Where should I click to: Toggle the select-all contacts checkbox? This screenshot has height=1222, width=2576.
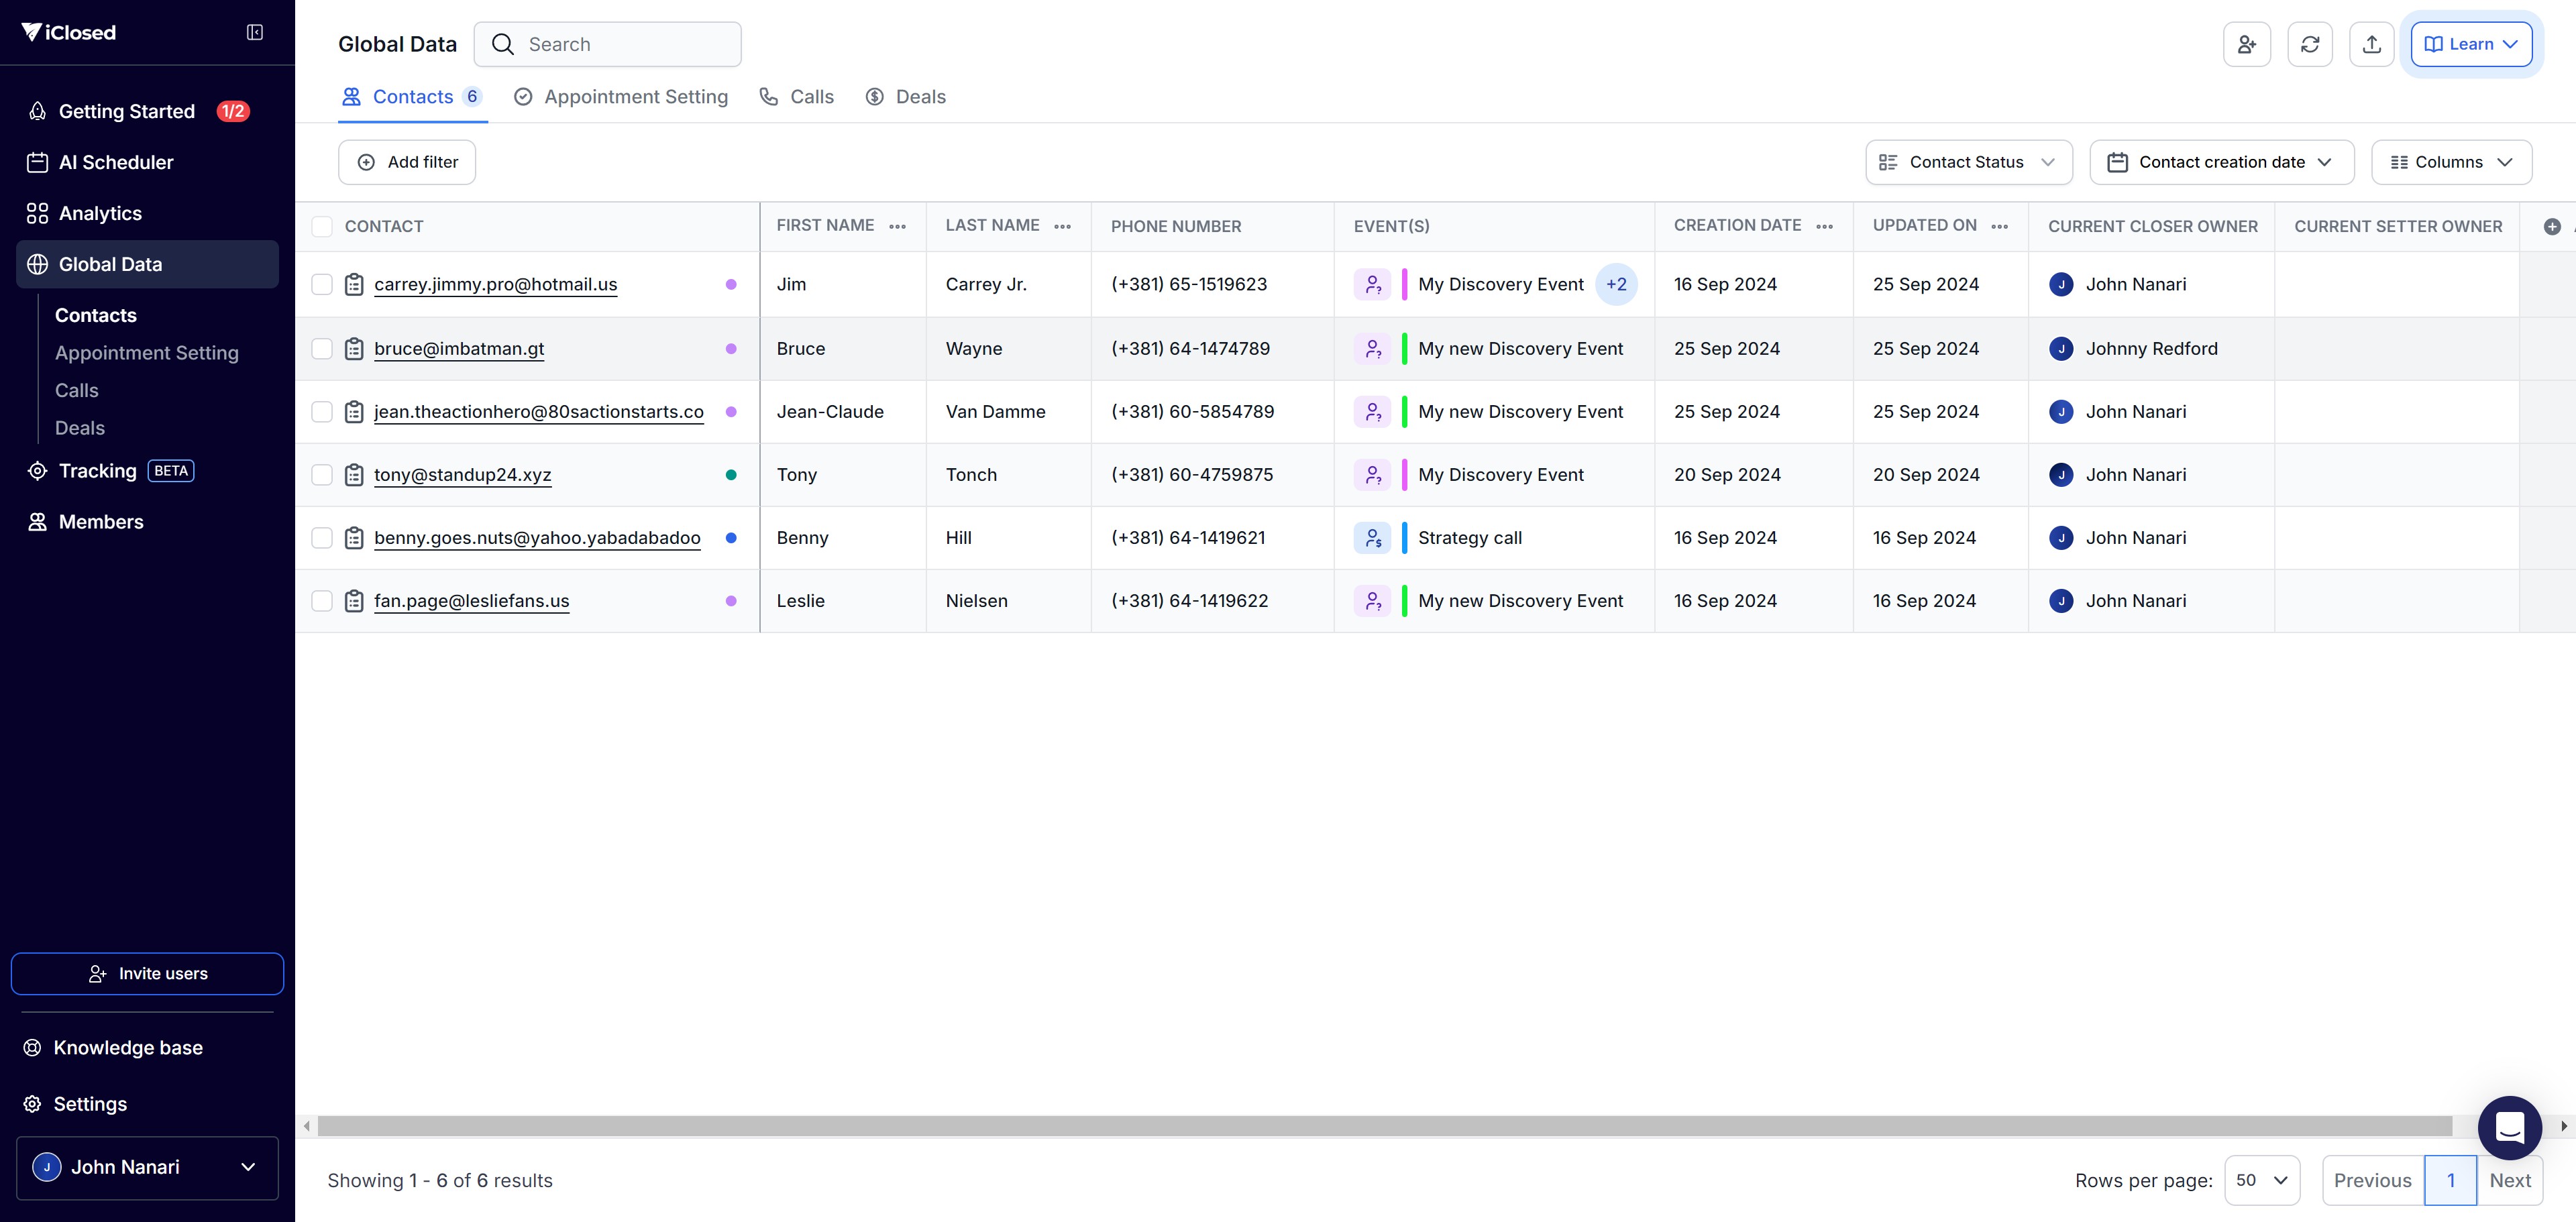[322, 227]
